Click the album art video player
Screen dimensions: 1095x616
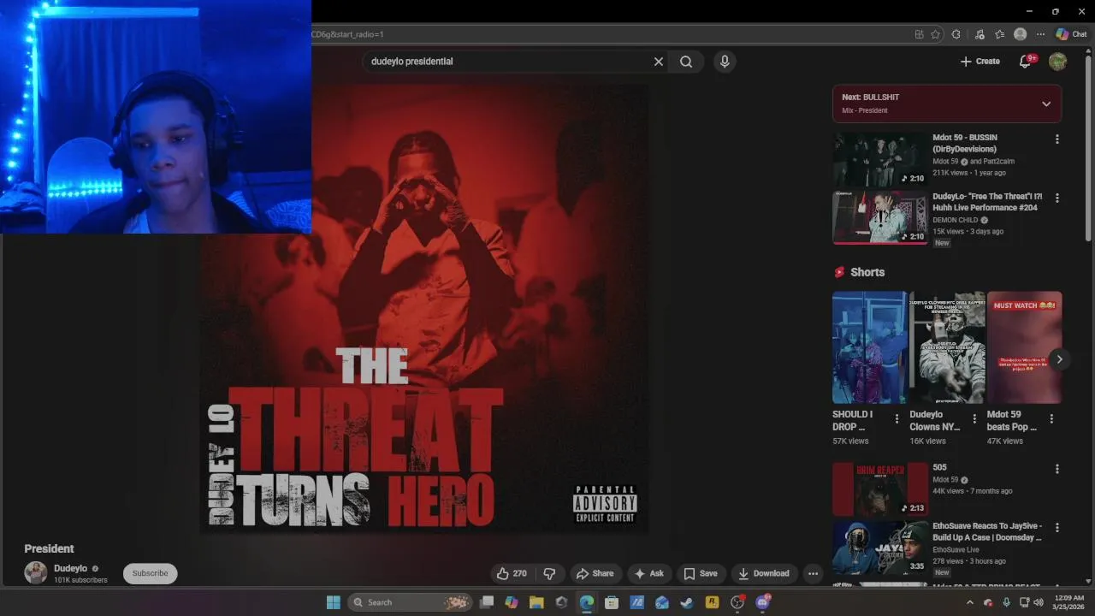click(x=424, y=308)
